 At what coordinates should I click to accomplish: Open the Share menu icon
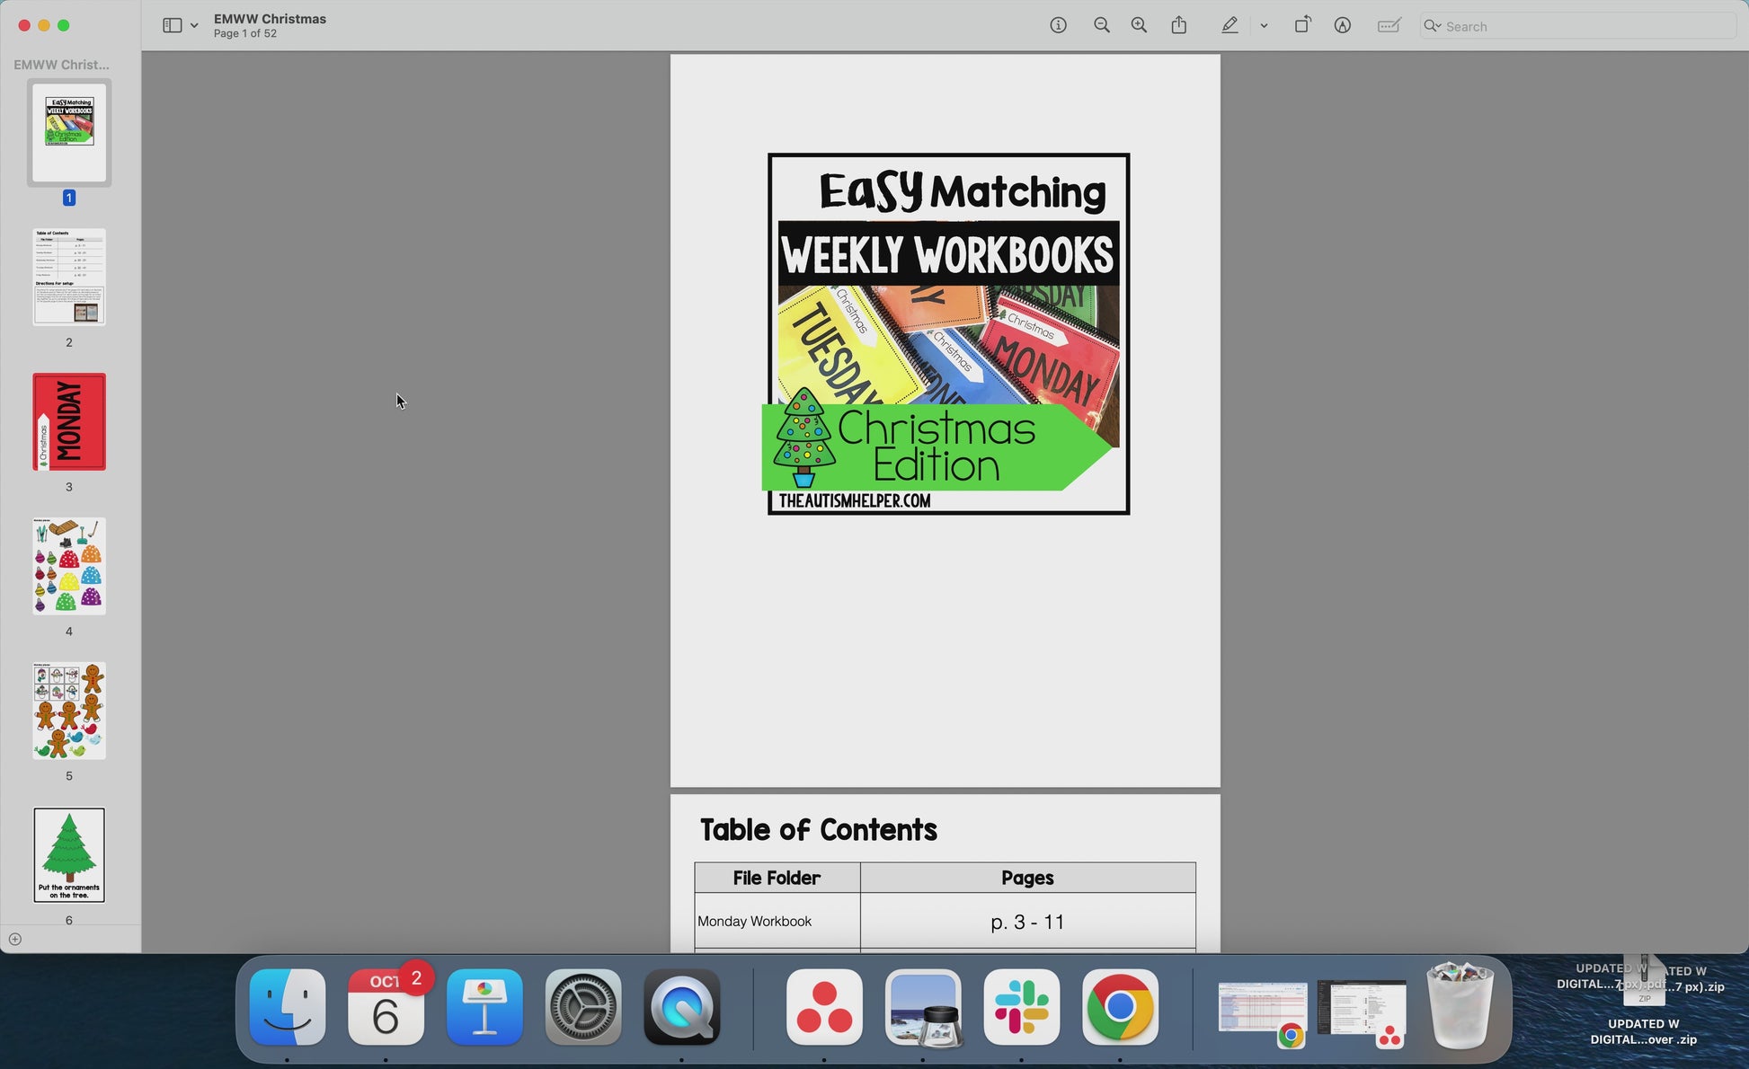pyautogui.click(x=1179, y=26)
